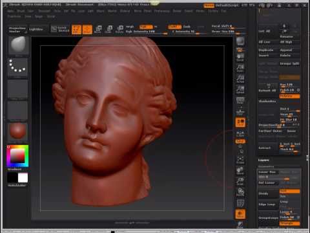
Task: Open the Preferences menu
Action: click(162, 11)
